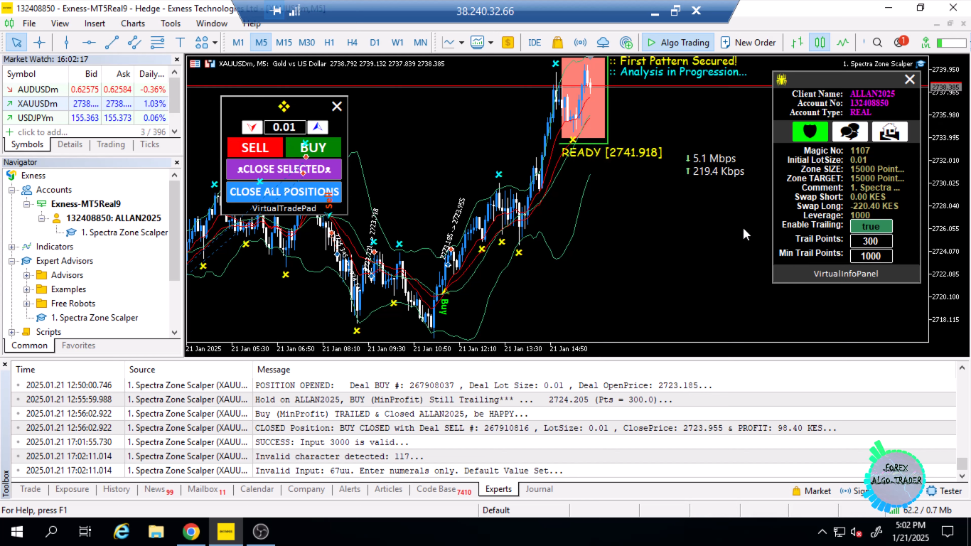
Task: Click the blue up arrow on trade pad
Action: coord(317,127)
